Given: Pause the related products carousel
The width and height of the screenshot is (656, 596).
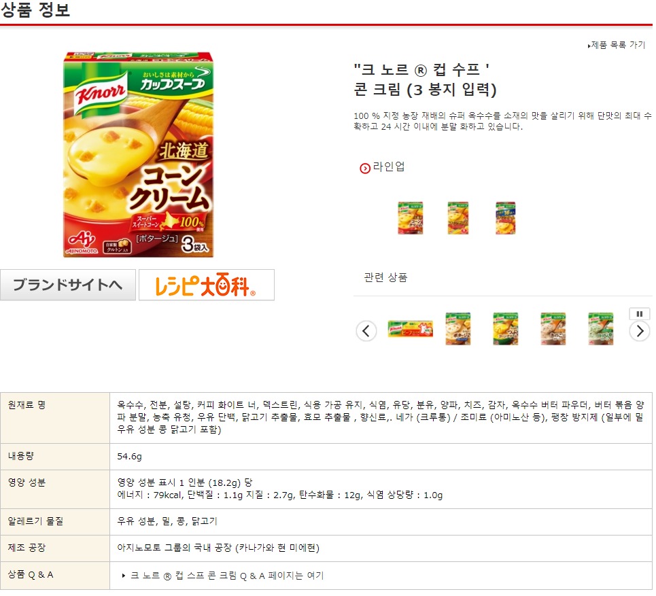Looking at the screenshot, I should [x=640, y=315].
